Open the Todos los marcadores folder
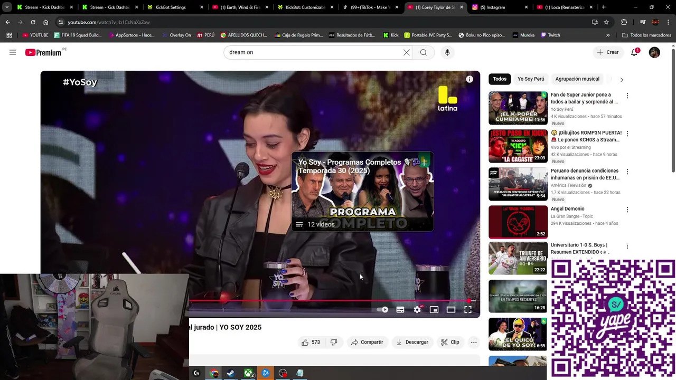Viewport: 676px width, 380px height. tap(646, 35)
